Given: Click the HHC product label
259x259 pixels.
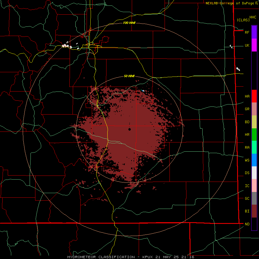Looking at the screenshot, I should pos(253,17).
